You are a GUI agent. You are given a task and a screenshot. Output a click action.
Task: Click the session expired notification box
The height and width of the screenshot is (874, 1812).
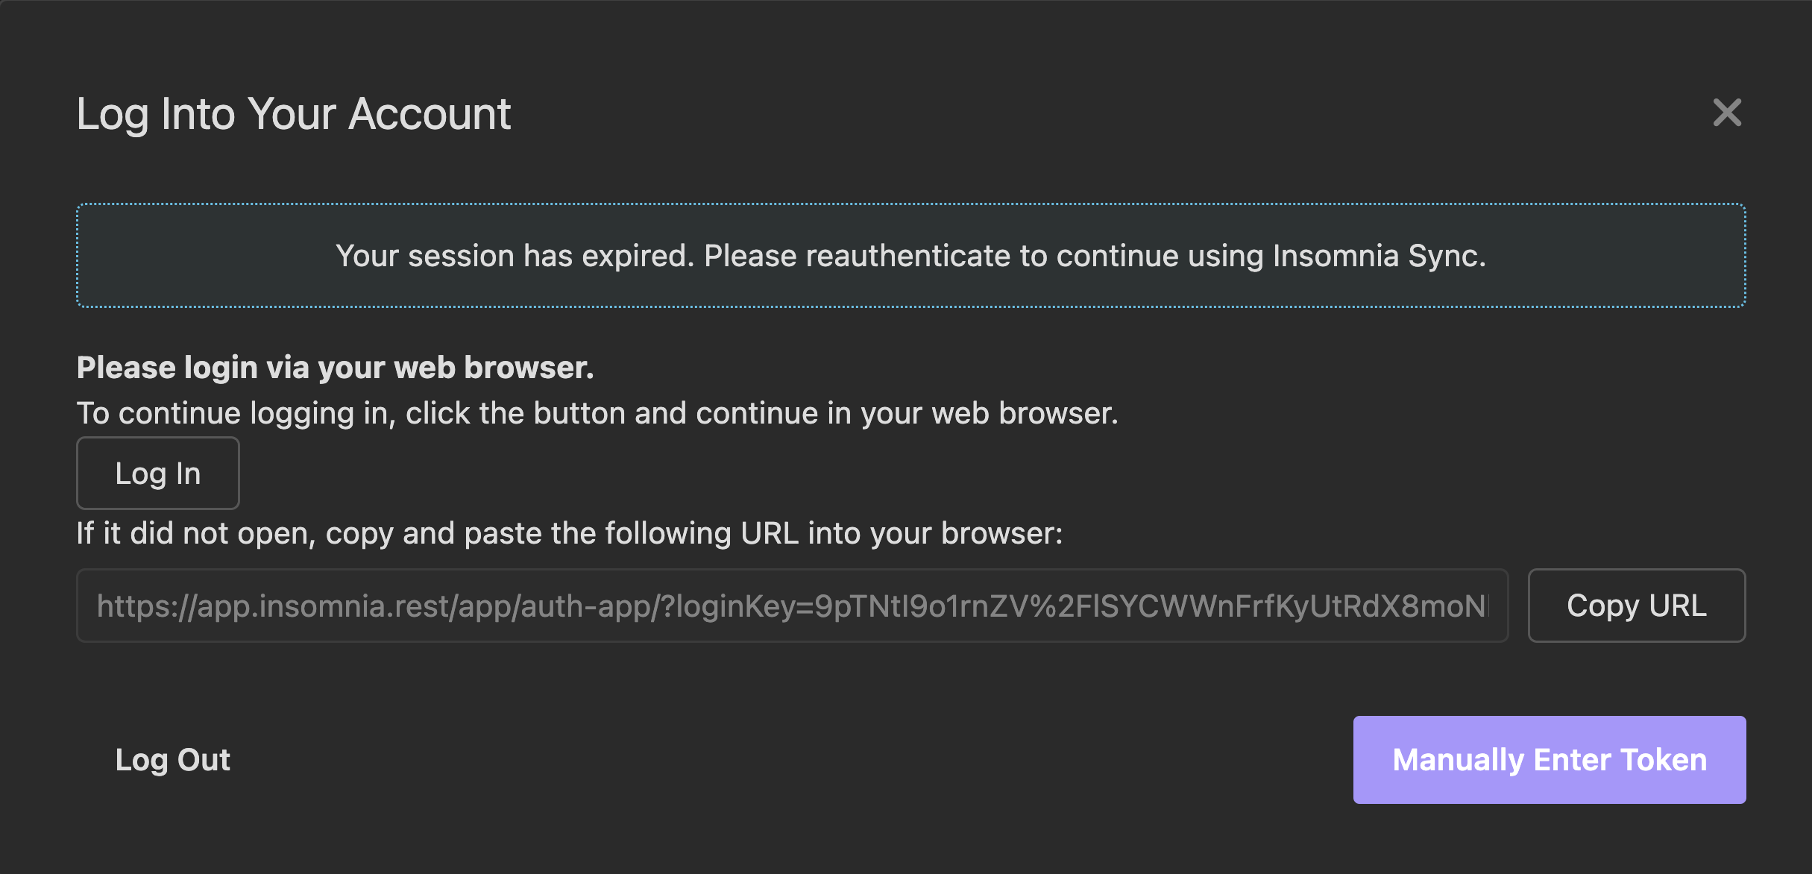pyautogui.click(x=910, y=256)
